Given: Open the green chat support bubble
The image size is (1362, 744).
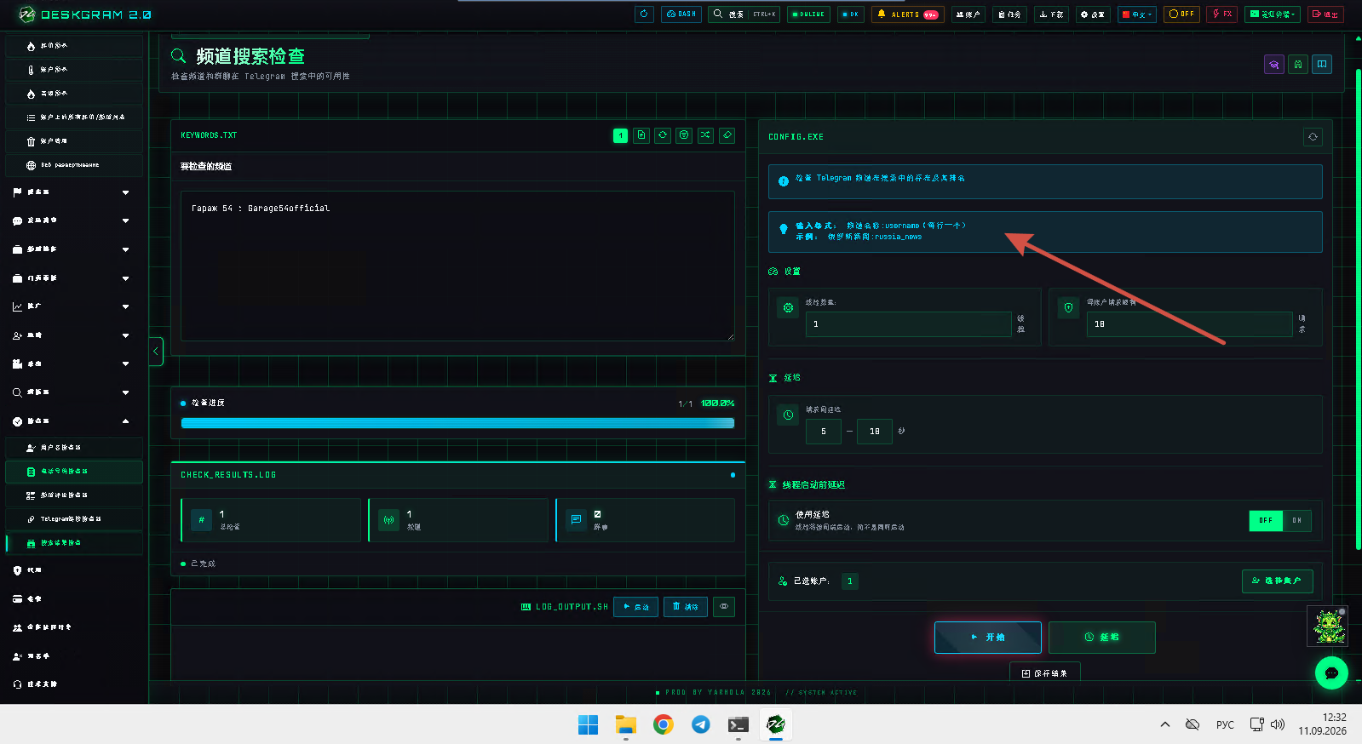Looking at the screenshot, I should tap(1331, 673).
